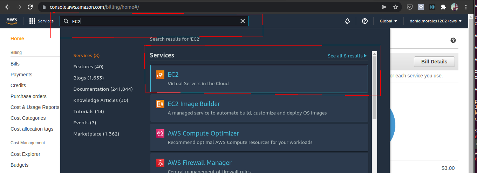Screen dimensions: 477x173
Task: Bookmark this page with star icon
Action: 396,7
